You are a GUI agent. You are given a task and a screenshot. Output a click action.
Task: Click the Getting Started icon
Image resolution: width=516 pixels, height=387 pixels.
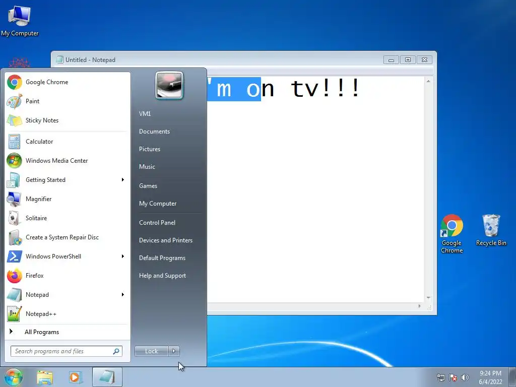pyautogui.click(x=14, y=180)
